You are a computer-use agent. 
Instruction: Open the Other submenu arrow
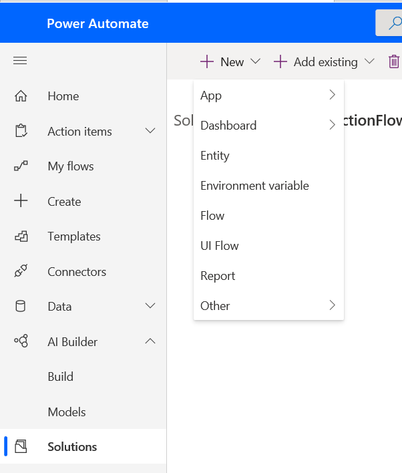click(x=333, y=305)
